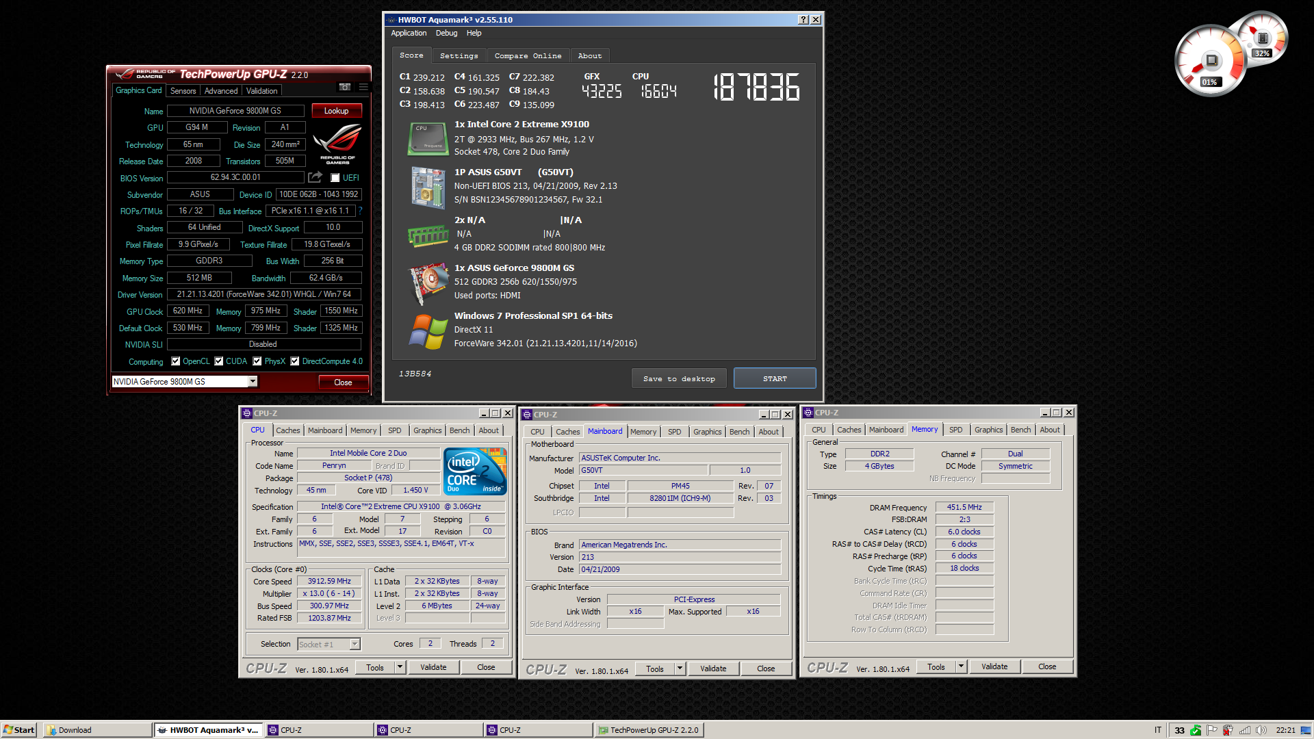Switch to the Settings tab in Aquamark

pyautogui.click(x=459, y=56)
